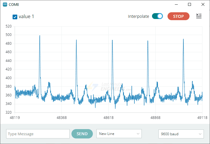
Task: Close the COM8 serial plotter window
Action: [x=203, y=5]
